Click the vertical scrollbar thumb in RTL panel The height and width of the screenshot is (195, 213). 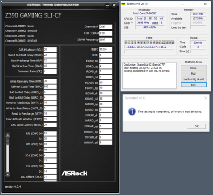click(x=7, y=141)
